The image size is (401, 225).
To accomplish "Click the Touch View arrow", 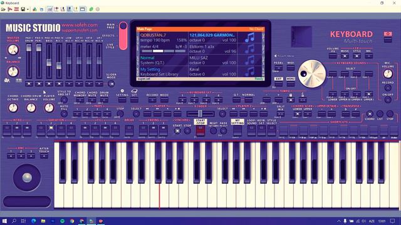I will tap(276, 56).
